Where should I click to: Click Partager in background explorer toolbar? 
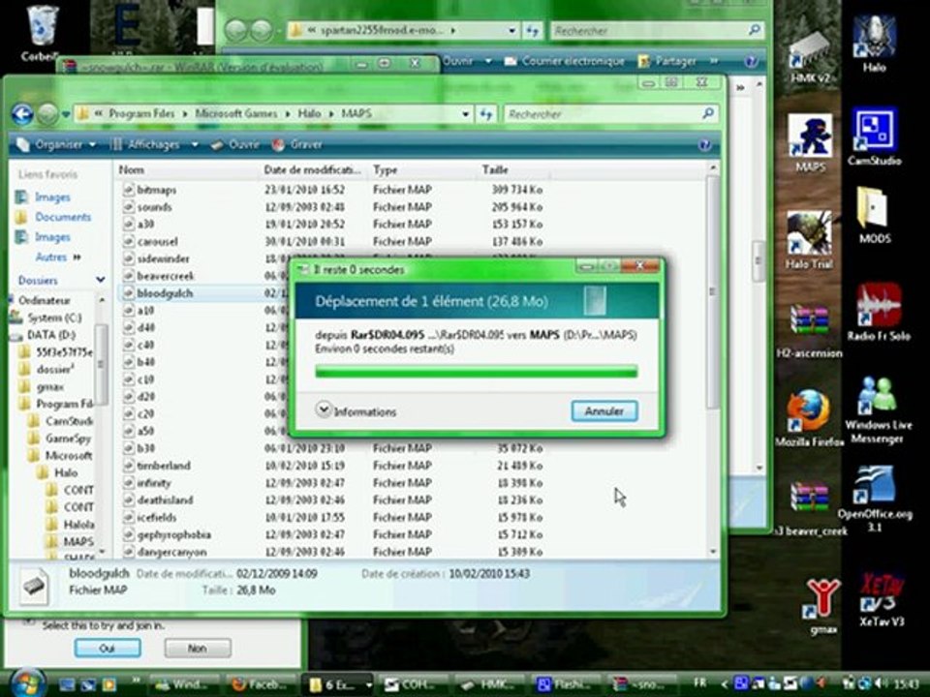(667, 61)
